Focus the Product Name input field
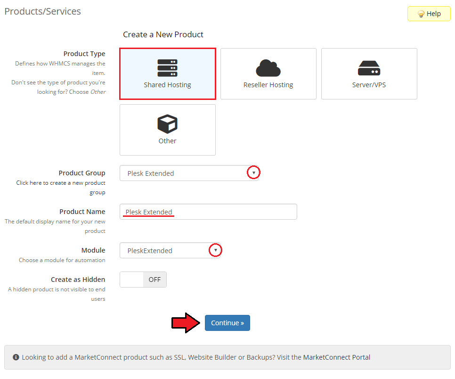This screenshot has width=455, height=379. click(x=208, y=212)
